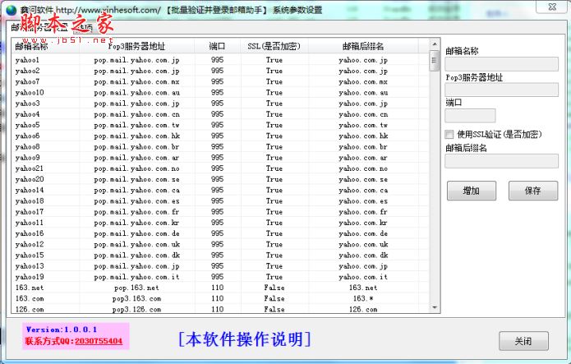
Task: Enable the 使用SSL验证 checkbox
Action: [449, 134]
